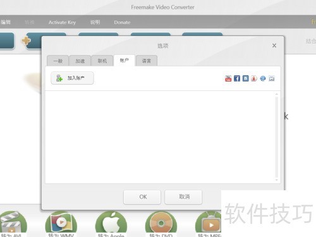Image resolution: width=316 pixels, height=237 pixels.
Task: Choose the convert to DVD disc icon
Action: 161,223
